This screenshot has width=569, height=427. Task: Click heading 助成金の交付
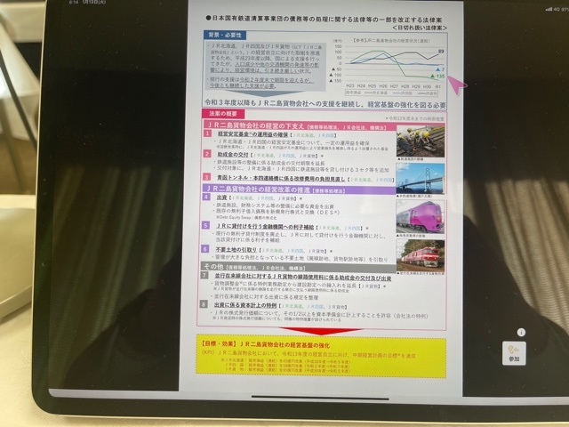(233, 155)
